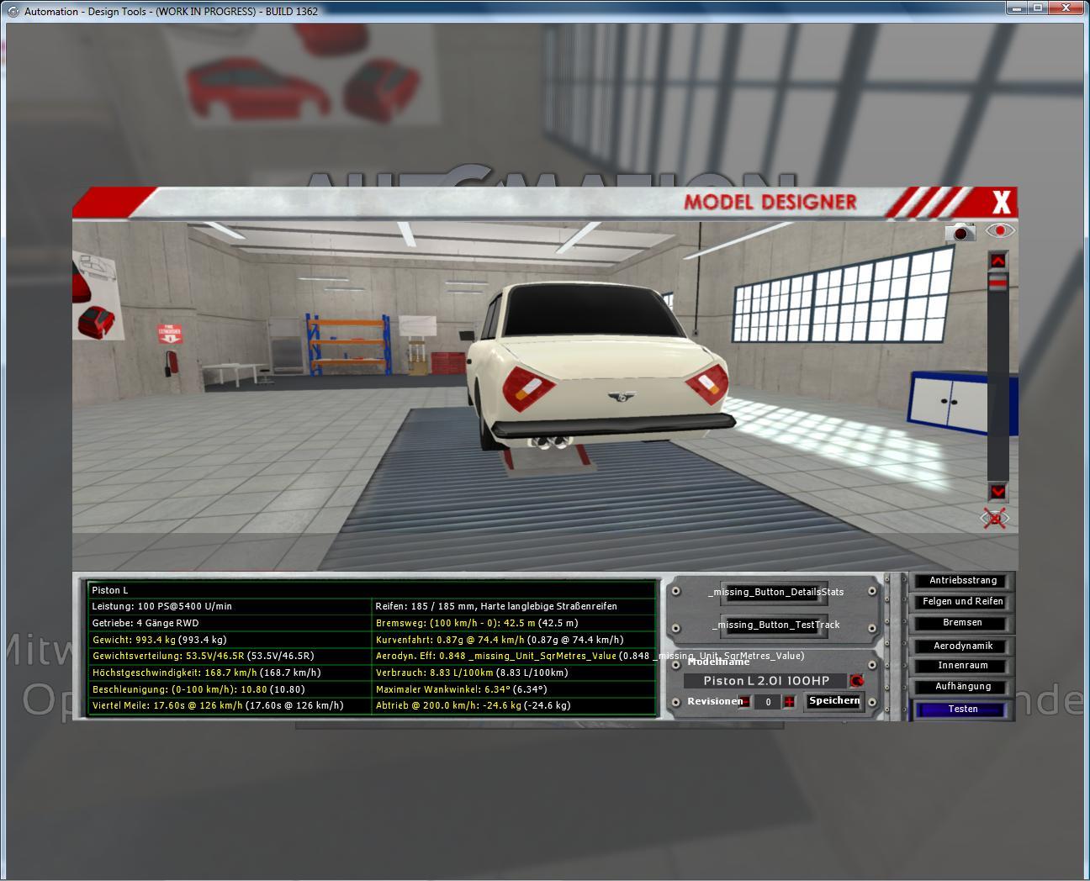Open the _missing_Button_DetailsStats button
This screenshot has height=881, width=1090.
pyautogui.click(x=775, y=592)
